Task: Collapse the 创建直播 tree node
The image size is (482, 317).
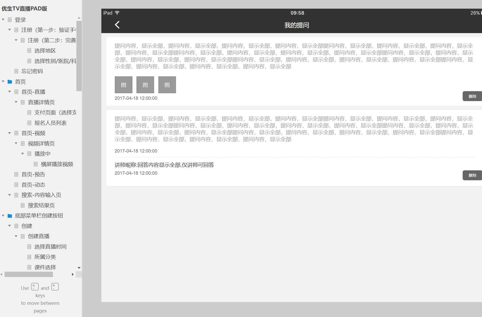Action: coord(16,236)
